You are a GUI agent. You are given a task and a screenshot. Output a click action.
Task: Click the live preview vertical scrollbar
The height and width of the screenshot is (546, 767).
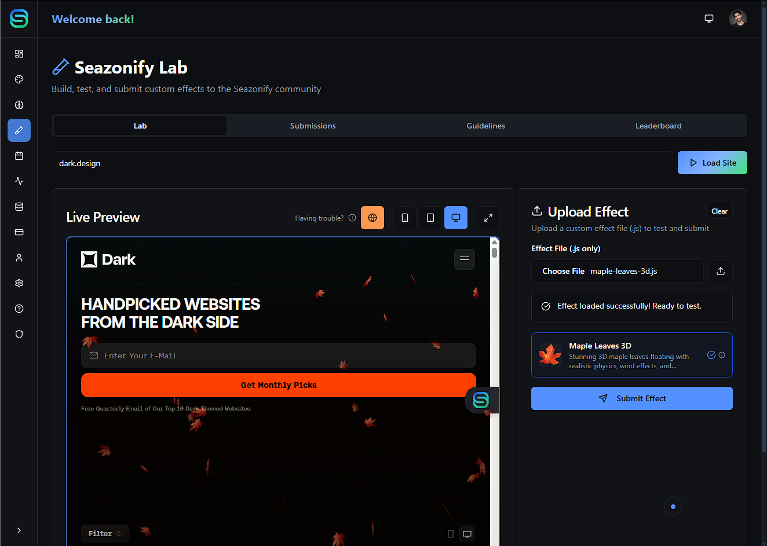(x=494, y=347)
